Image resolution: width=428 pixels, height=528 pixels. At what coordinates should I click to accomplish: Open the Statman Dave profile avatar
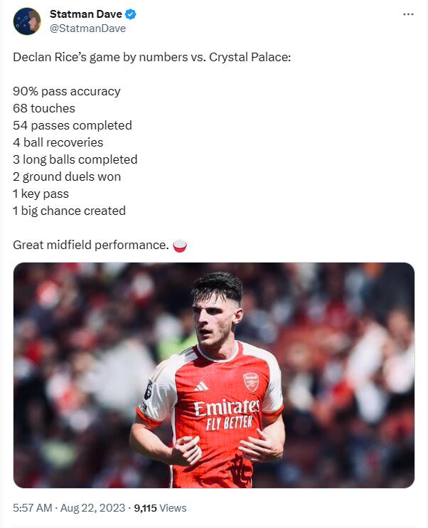click(x=27, y=21)
